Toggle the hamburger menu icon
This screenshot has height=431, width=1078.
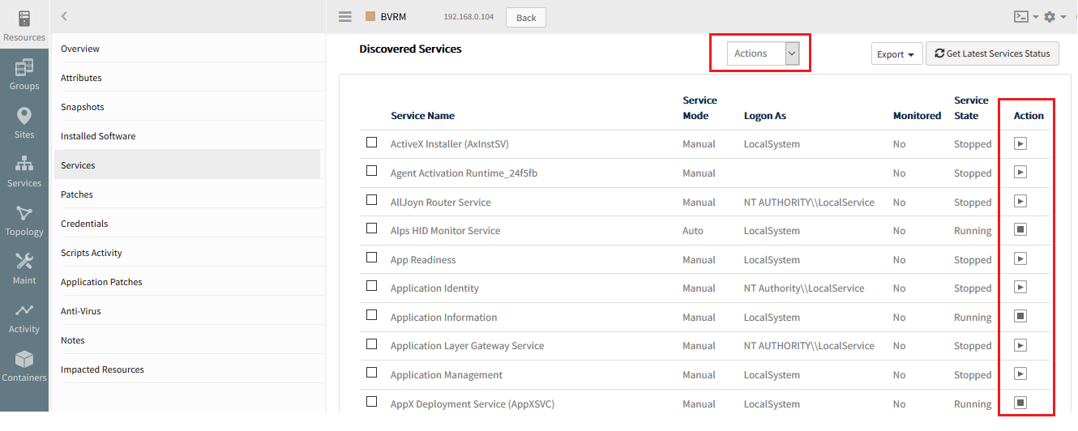345,17
